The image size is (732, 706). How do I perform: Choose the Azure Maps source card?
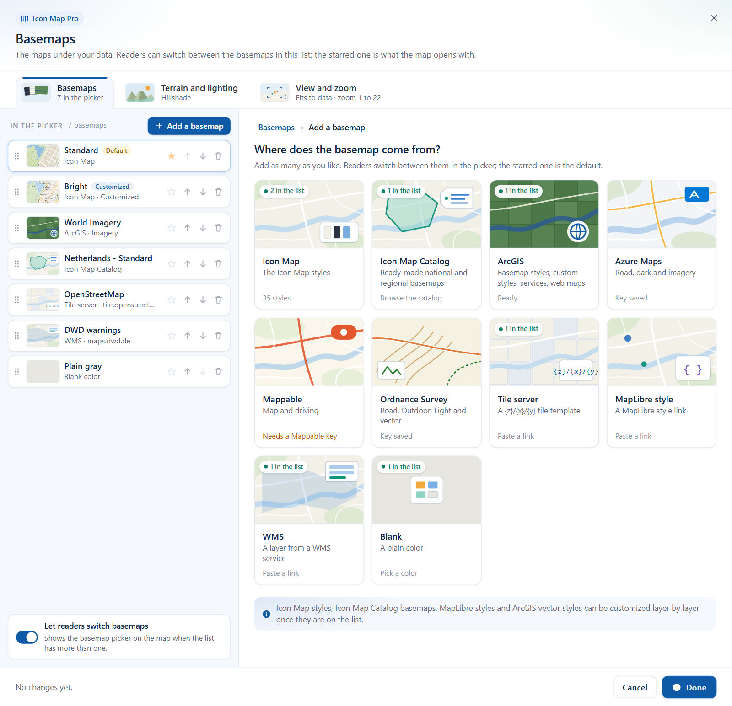click(x=662, y=245)
